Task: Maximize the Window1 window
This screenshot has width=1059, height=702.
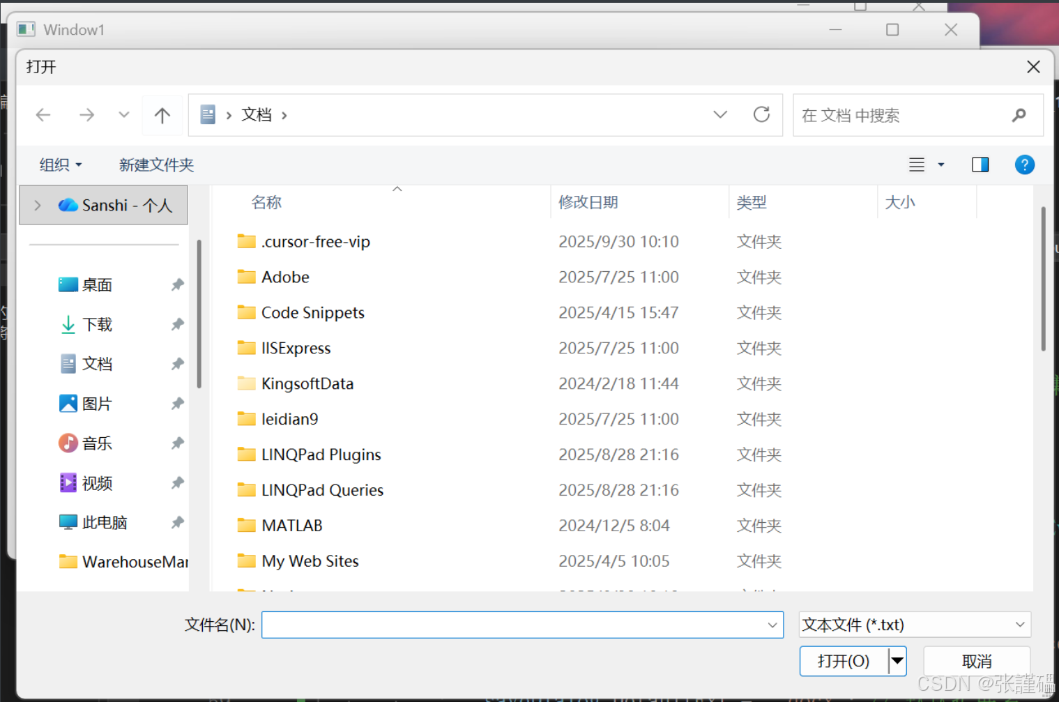Action: (x=892, y=29)
